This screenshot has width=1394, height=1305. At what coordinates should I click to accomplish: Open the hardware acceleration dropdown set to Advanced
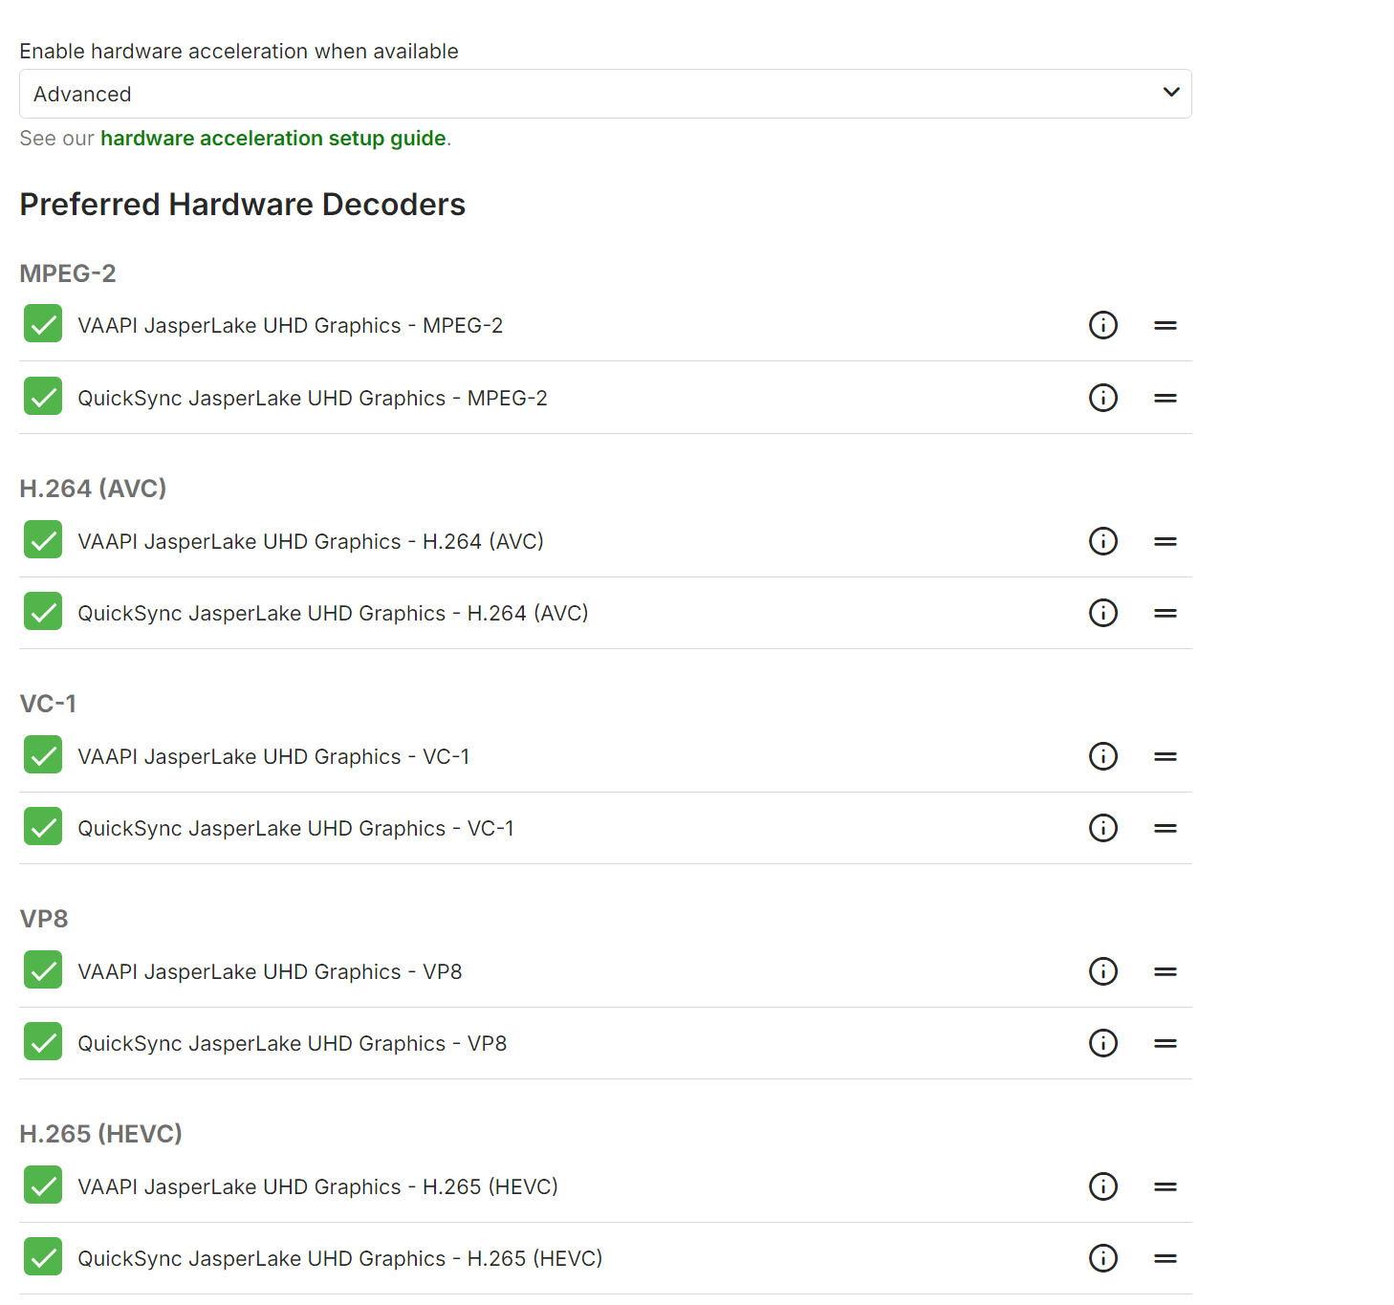coord(605,94)
